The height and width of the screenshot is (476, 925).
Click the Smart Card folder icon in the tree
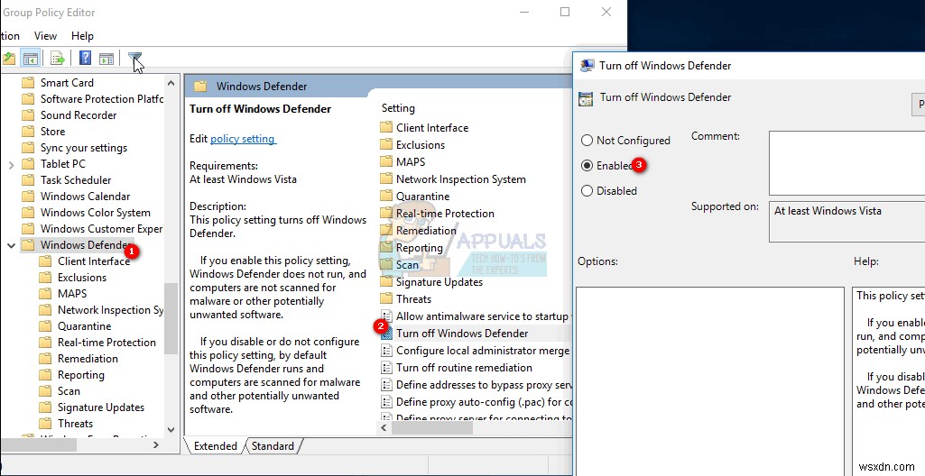tap(28, 82)
